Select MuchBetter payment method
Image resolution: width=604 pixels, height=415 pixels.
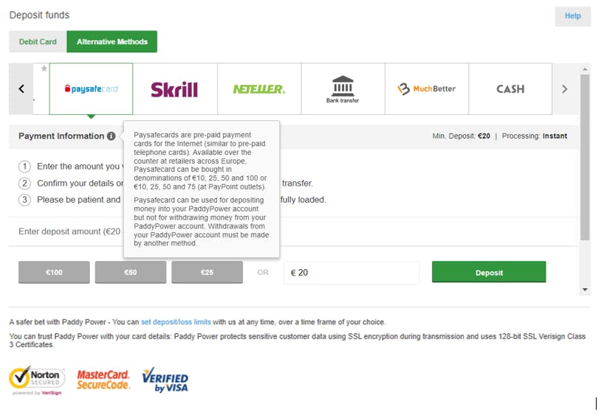pos(427,89)
